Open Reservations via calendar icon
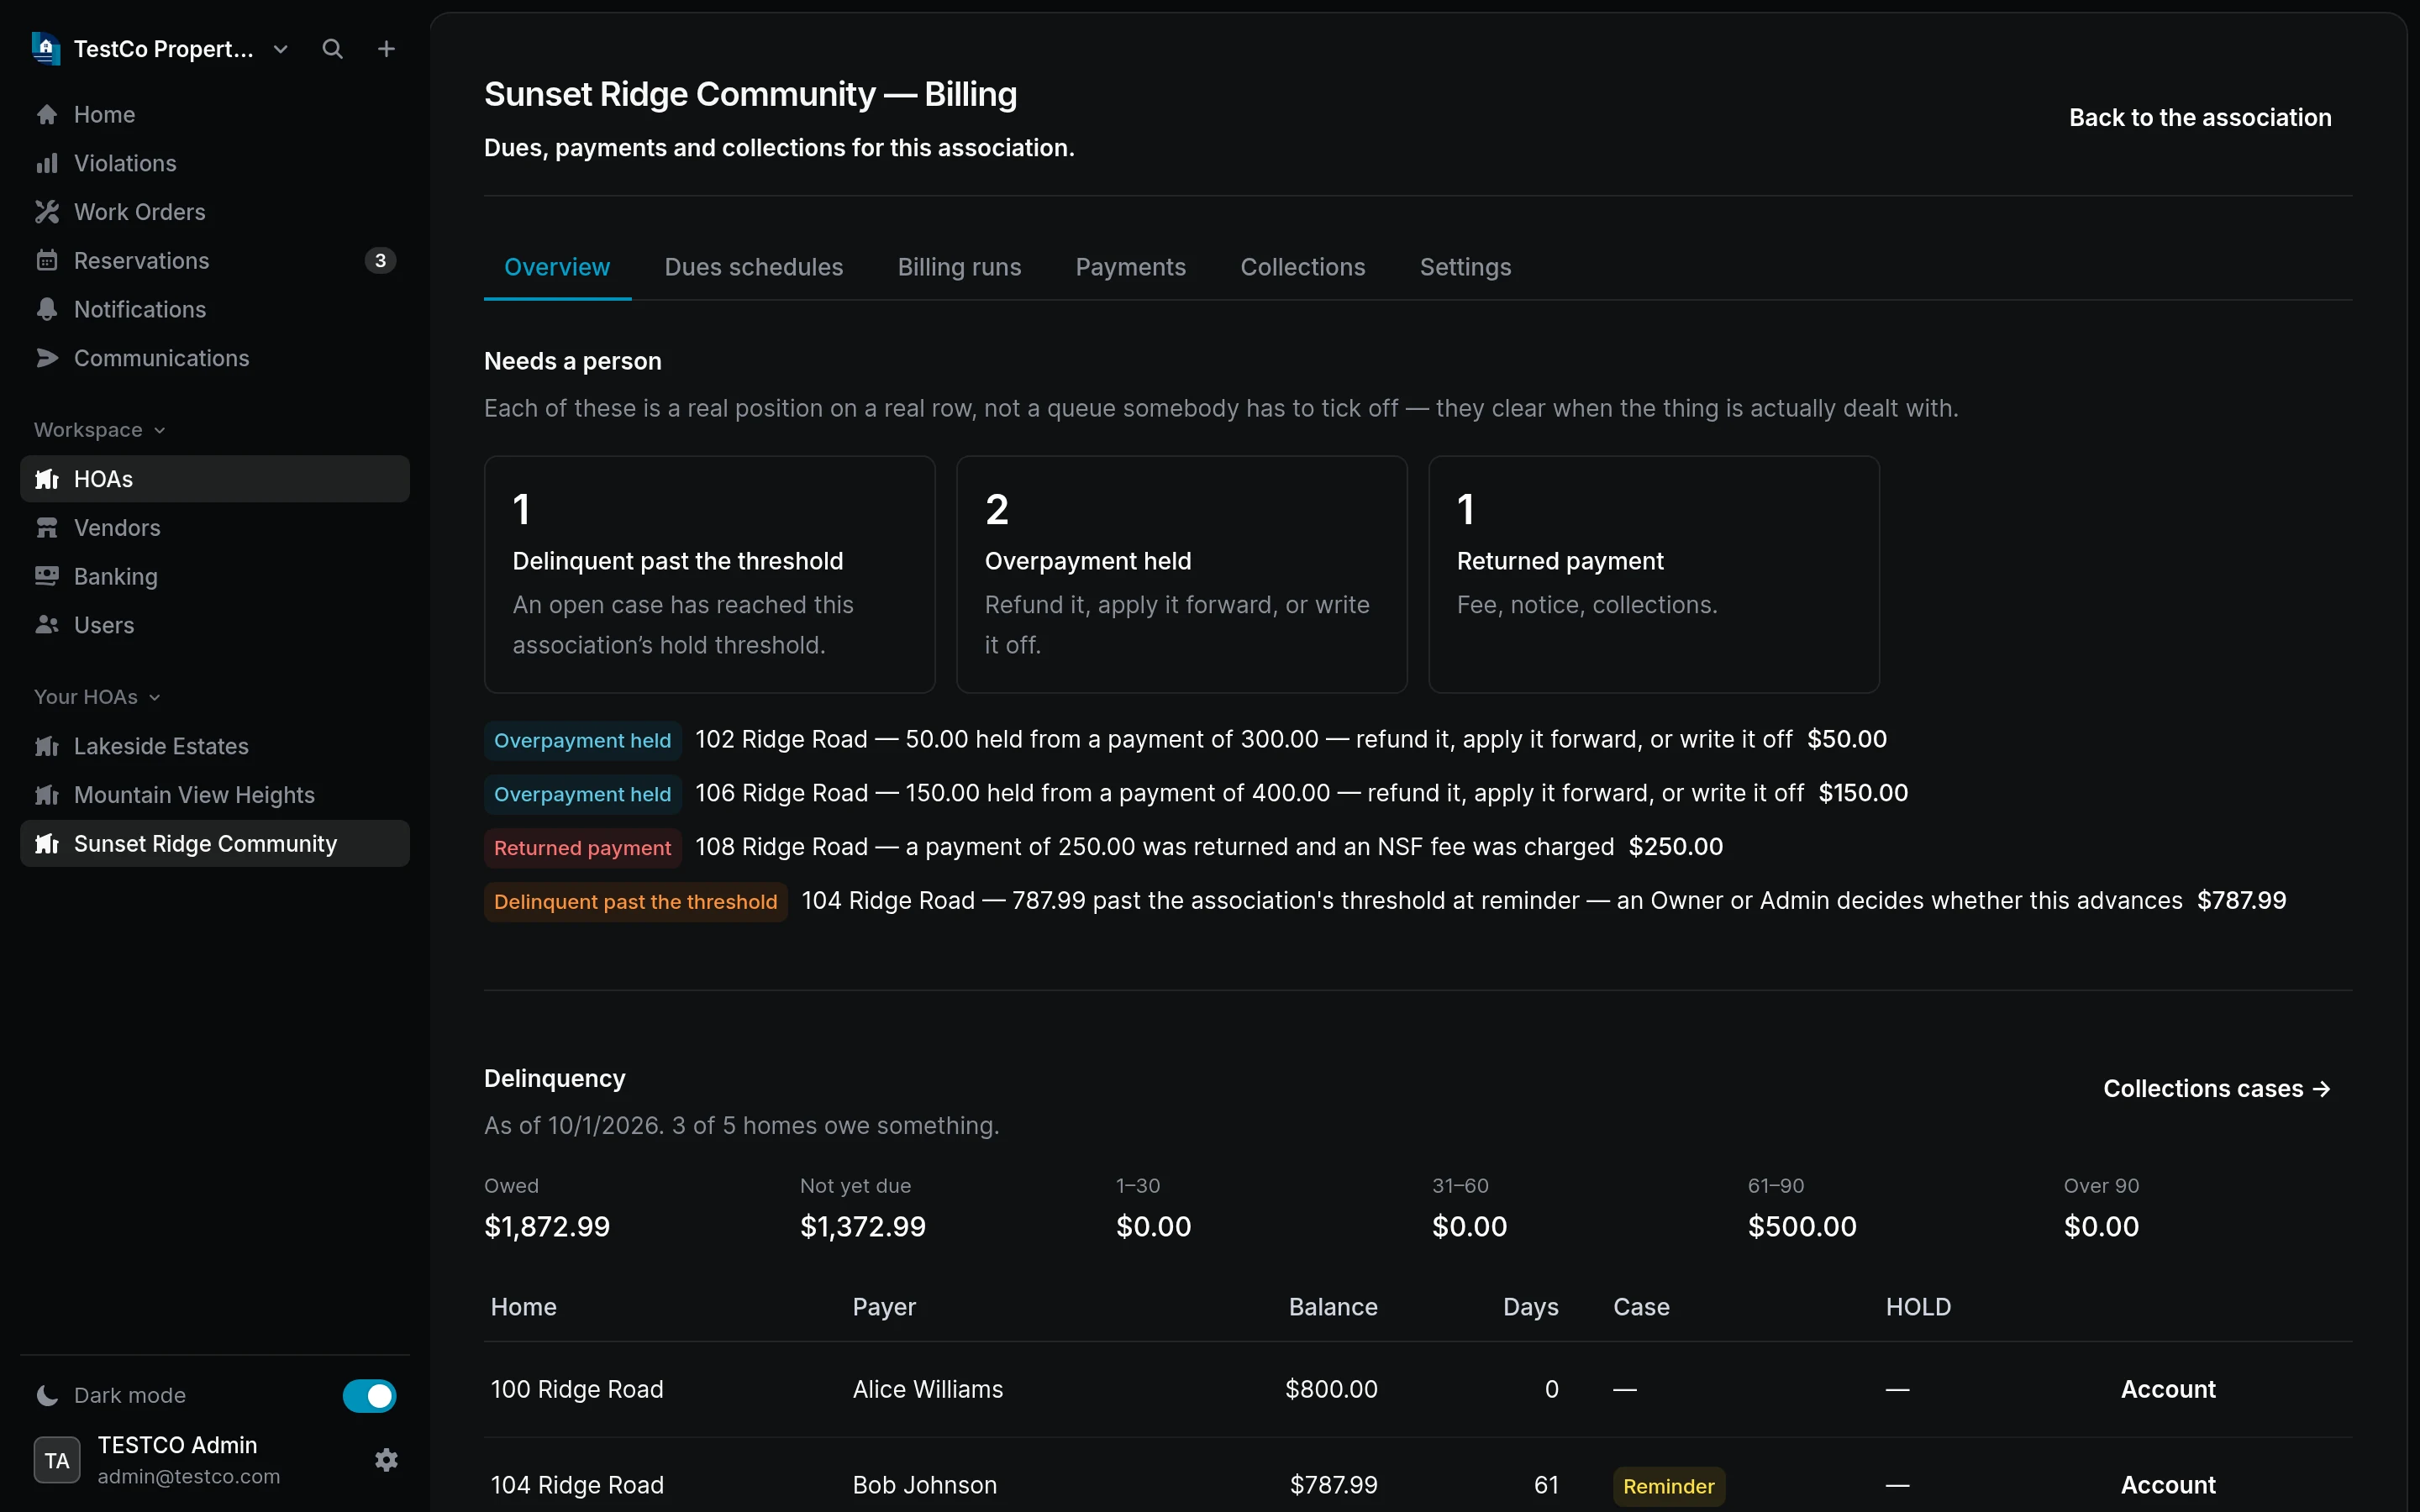This screenshot has width=2420, height=1512. [x=47, y=261]
